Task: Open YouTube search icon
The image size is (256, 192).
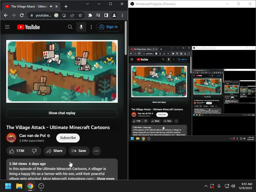Action: [x=70, y=27]
